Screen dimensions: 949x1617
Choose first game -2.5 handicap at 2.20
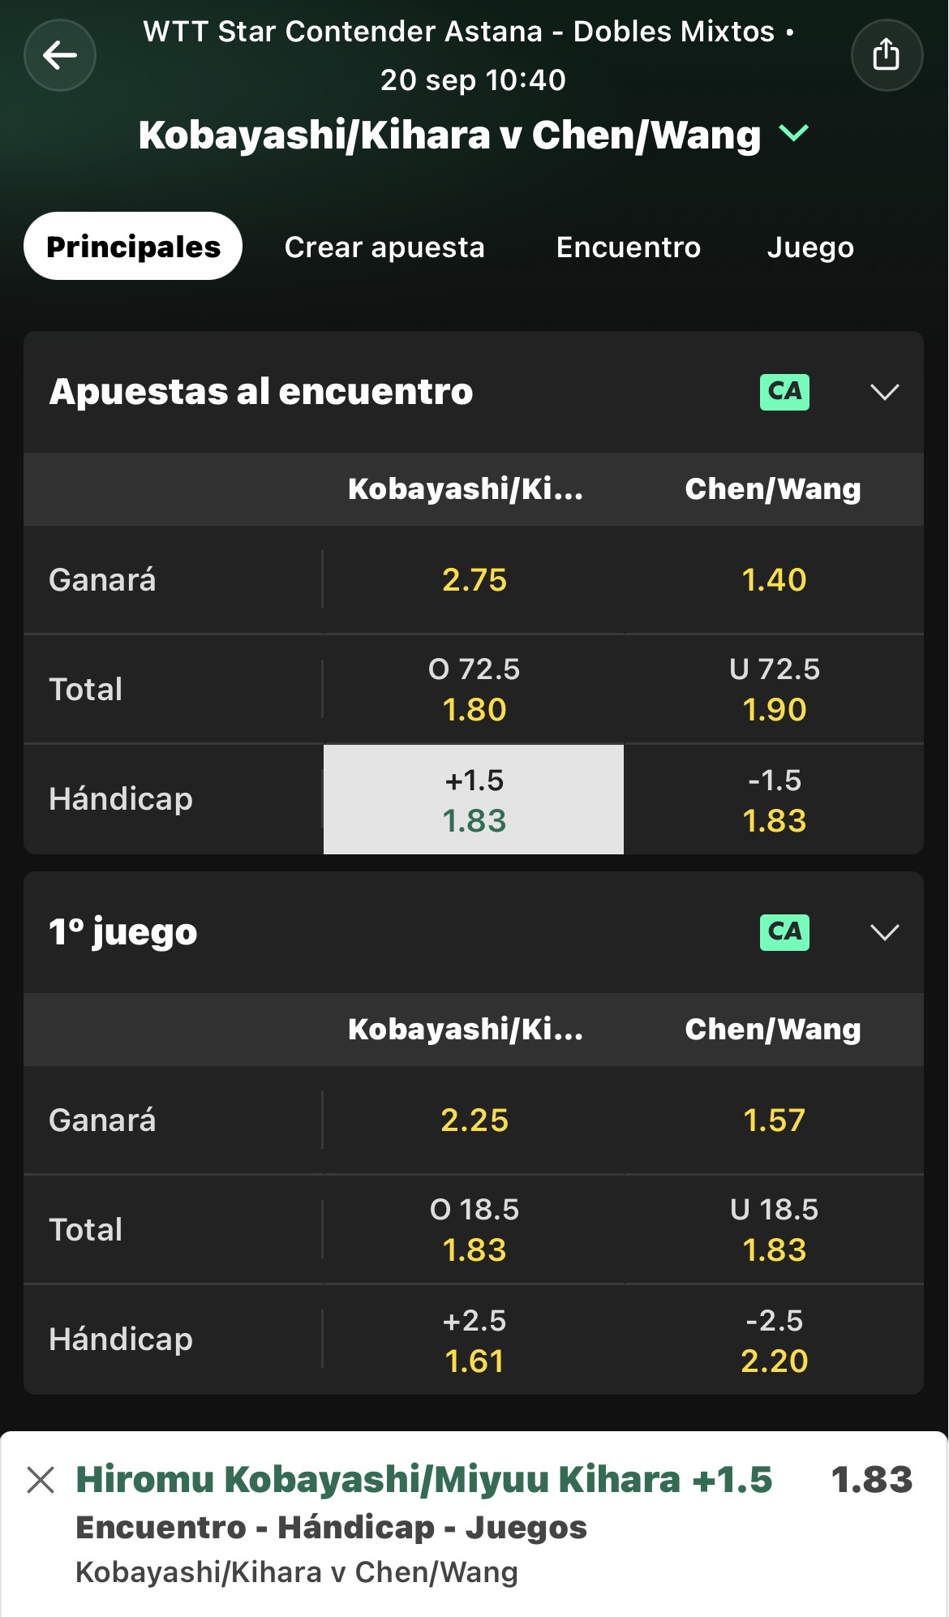coord(774,1340)
